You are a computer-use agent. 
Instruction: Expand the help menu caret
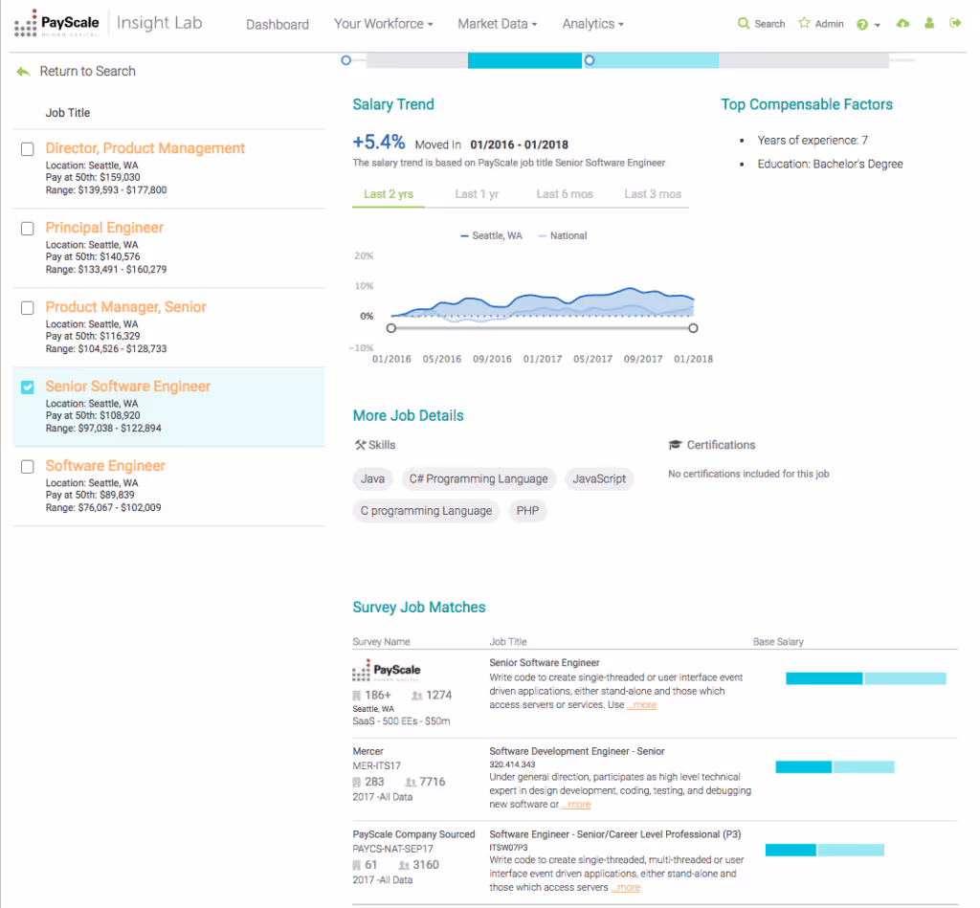[878, 25]
